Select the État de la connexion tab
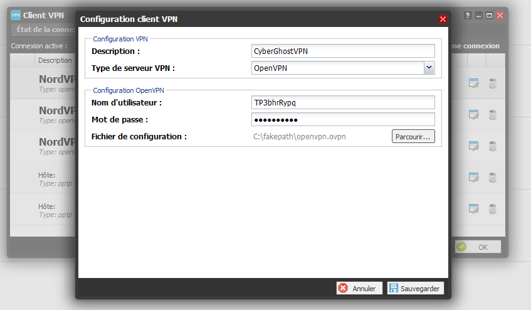This screenshot has height=310, width=531. [43, 29]
